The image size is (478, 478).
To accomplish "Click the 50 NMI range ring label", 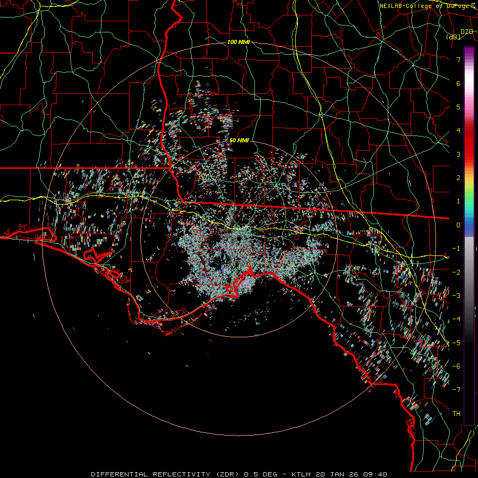I will [x=239, y=141].
